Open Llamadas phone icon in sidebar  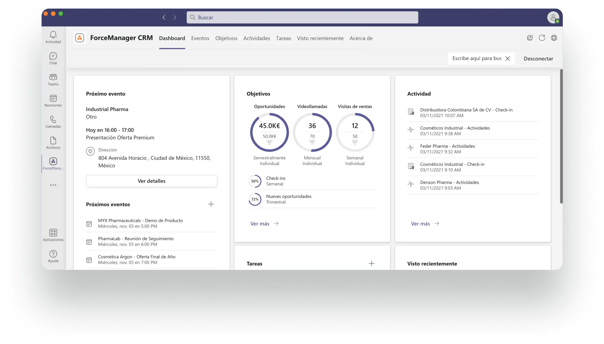click(53, 122)
